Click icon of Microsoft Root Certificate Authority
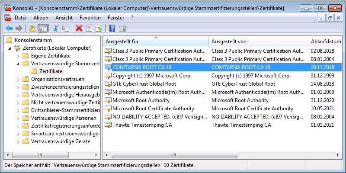The image size is (346, 173). click(108, 109)
